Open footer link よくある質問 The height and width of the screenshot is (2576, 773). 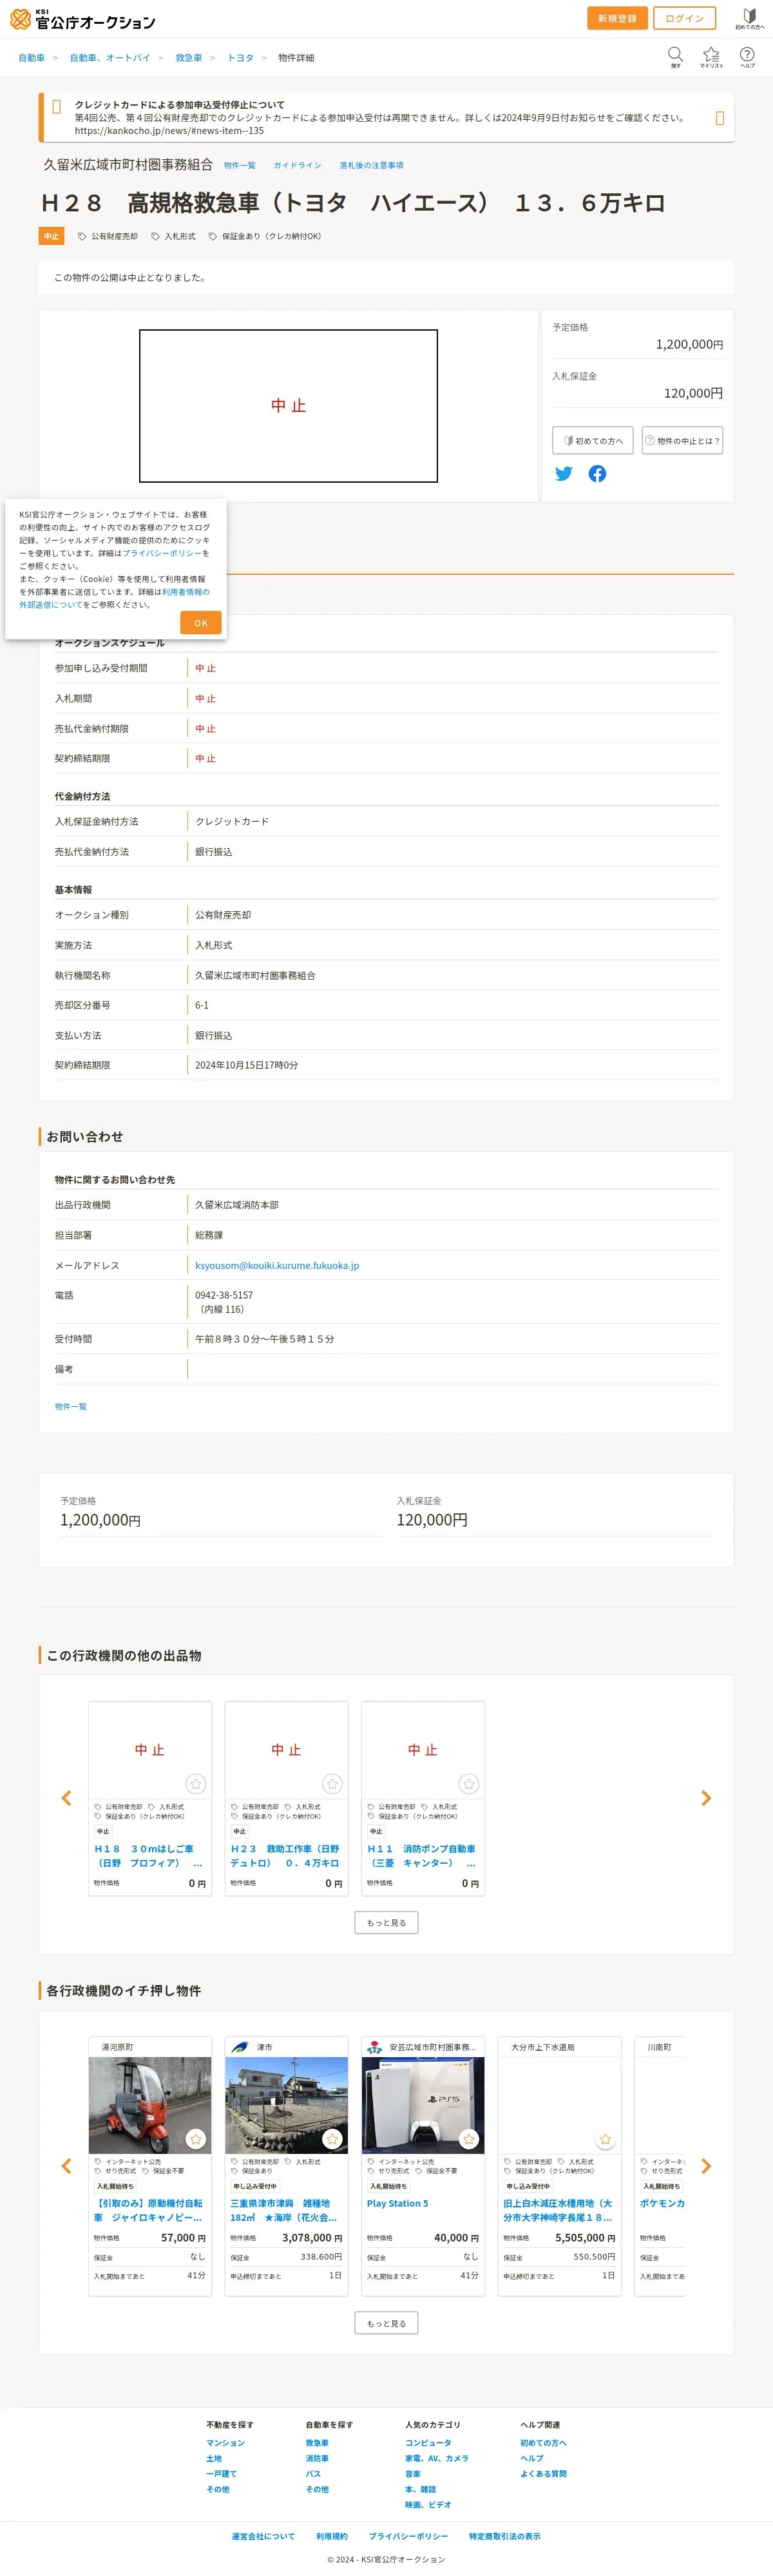[x=543, y=2474]
